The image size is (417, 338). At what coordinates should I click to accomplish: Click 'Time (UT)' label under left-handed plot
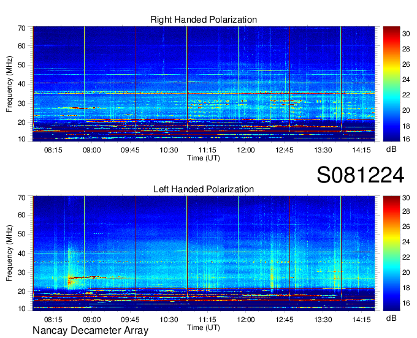[204, 328]
